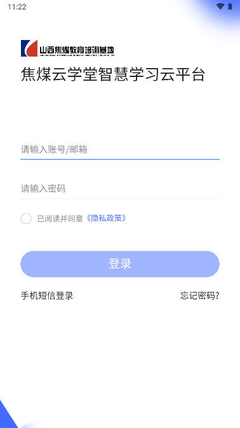Tap the empty white area below login links
This screenshot has height=428, width=240.
(120, 355)
